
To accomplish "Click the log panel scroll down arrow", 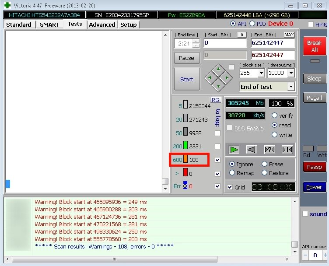I will click(295, 252).
